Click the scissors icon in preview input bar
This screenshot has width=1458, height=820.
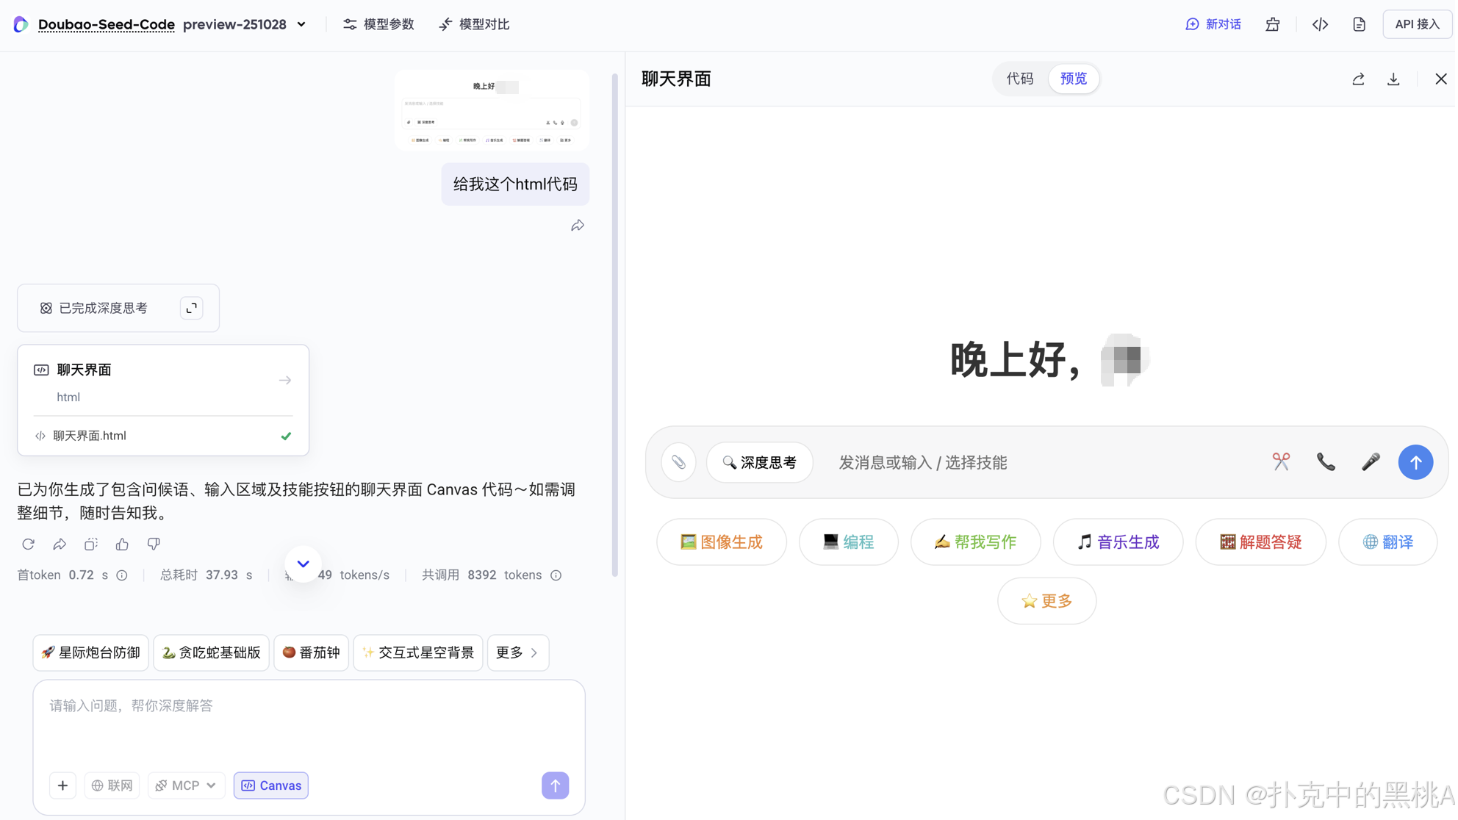[1282, 461]
